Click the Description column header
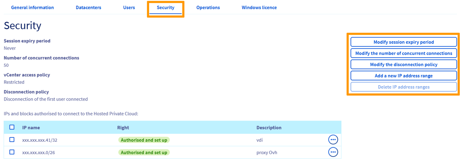 point(269,127)
